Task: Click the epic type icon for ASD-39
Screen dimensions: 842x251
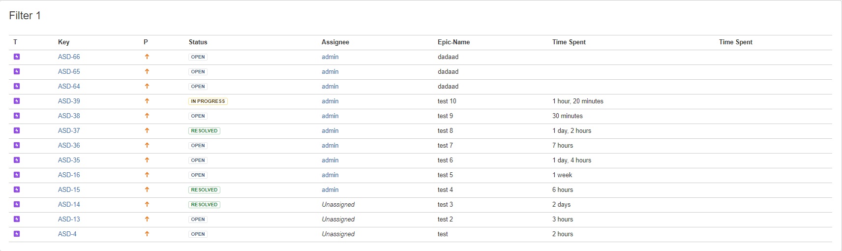Action: [17, 101]
